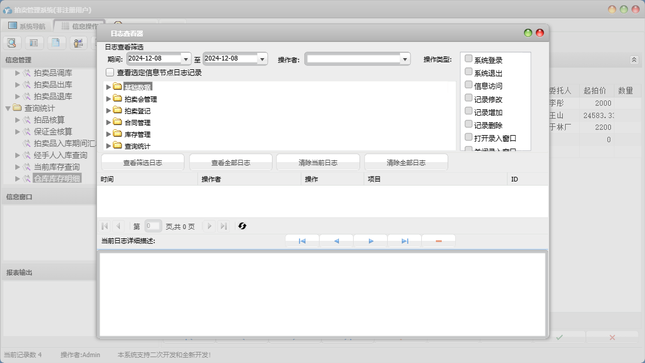Click 查看全部日志 button
This screenshot has width=645, height=363.
point(231,162)
